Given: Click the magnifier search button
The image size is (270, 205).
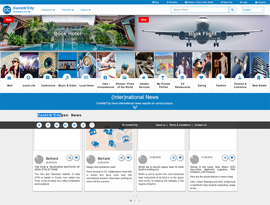Looking at the screenshot, I should click(x=232, y=10).
